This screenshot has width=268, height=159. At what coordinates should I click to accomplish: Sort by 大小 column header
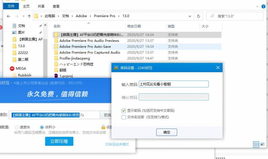pyautogui.click(x=205, y=26)
